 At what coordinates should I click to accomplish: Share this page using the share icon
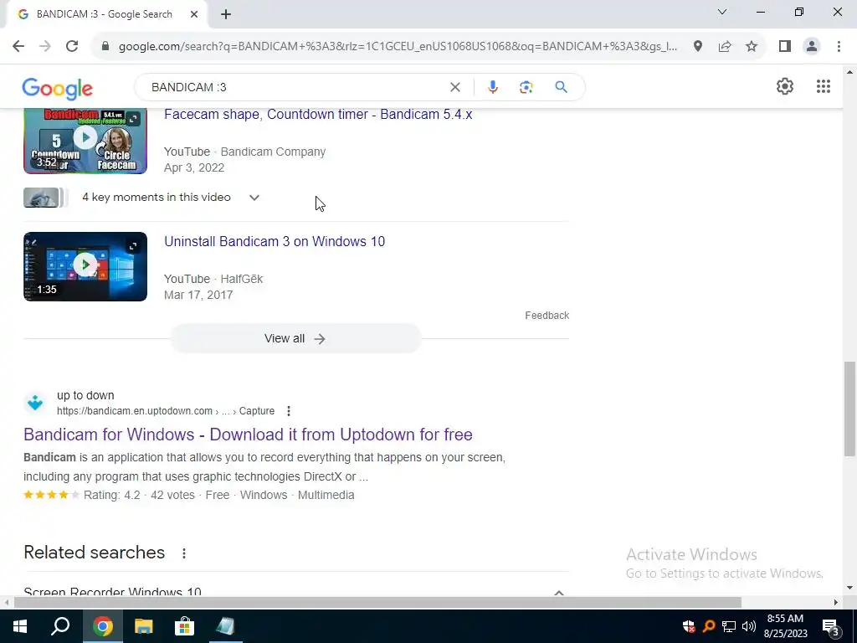(x=725, y=47)
